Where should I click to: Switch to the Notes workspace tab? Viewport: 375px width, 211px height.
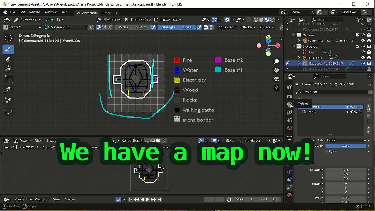point(106,13)
